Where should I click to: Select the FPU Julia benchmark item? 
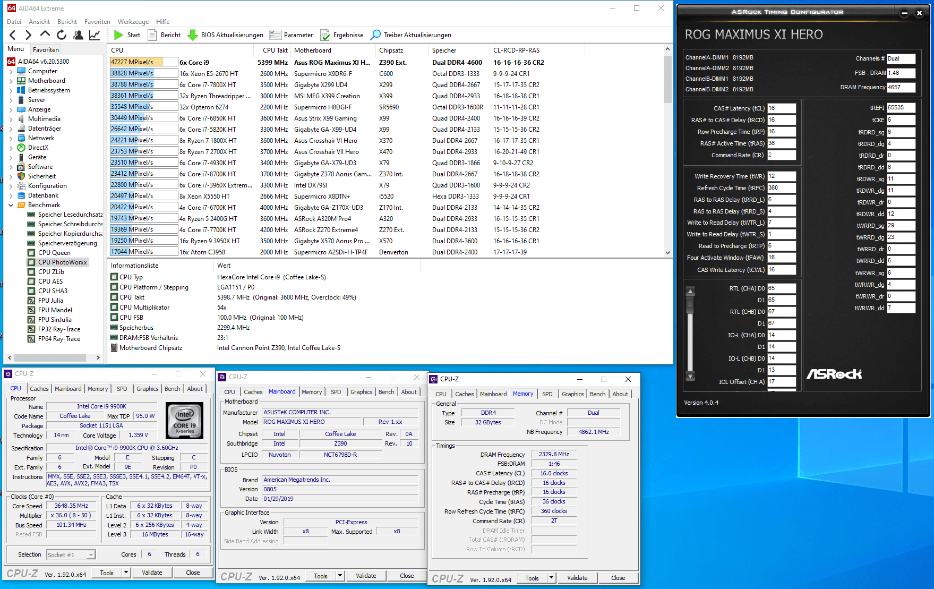click(50, 301)
